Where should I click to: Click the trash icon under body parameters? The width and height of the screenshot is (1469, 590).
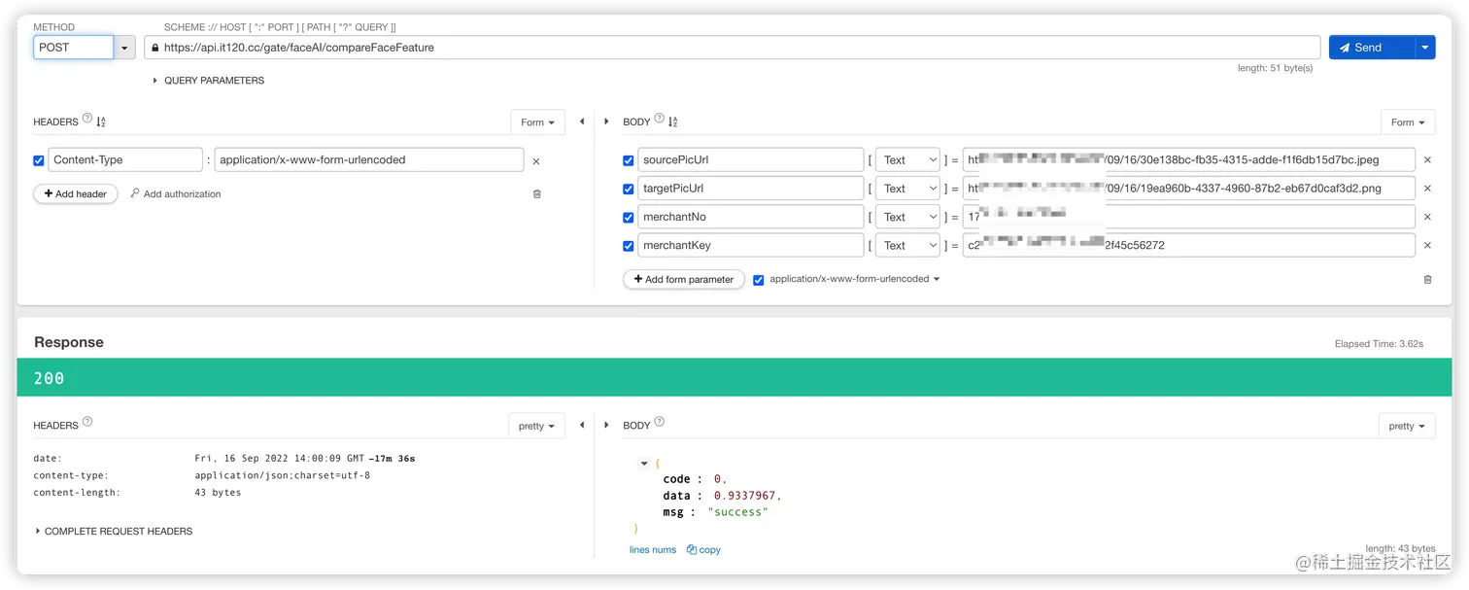click(1427, 279)
